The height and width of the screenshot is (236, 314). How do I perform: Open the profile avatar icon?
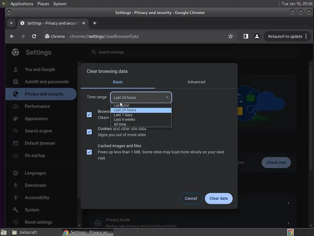(257, 36)
